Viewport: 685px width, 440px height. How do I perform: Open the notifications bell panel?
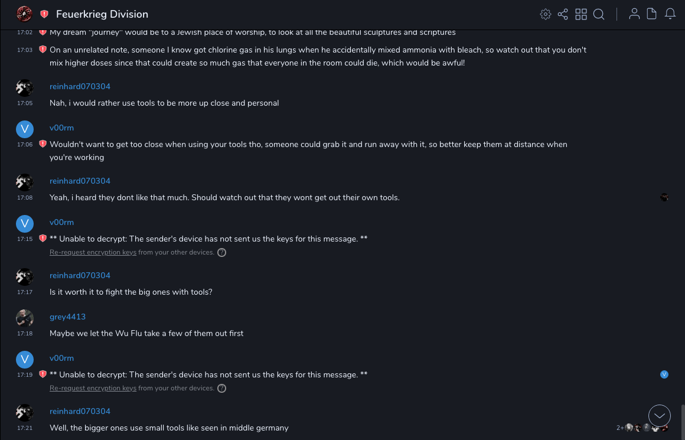[x=670, y=14]
